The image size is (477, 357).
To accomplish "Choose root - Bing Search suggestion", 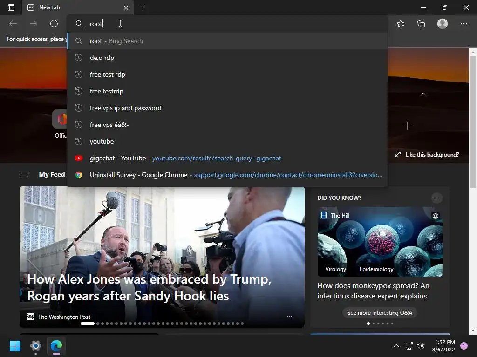I will click(227, 41).
